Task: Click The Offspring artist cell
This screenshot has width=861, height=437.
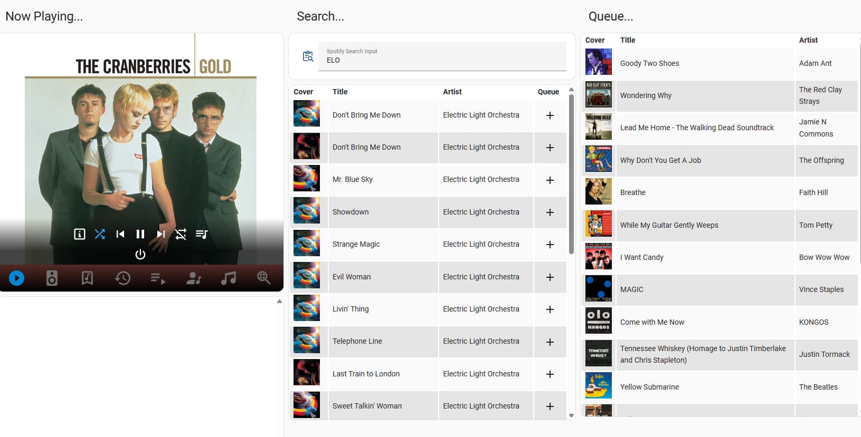Action: 826,160
